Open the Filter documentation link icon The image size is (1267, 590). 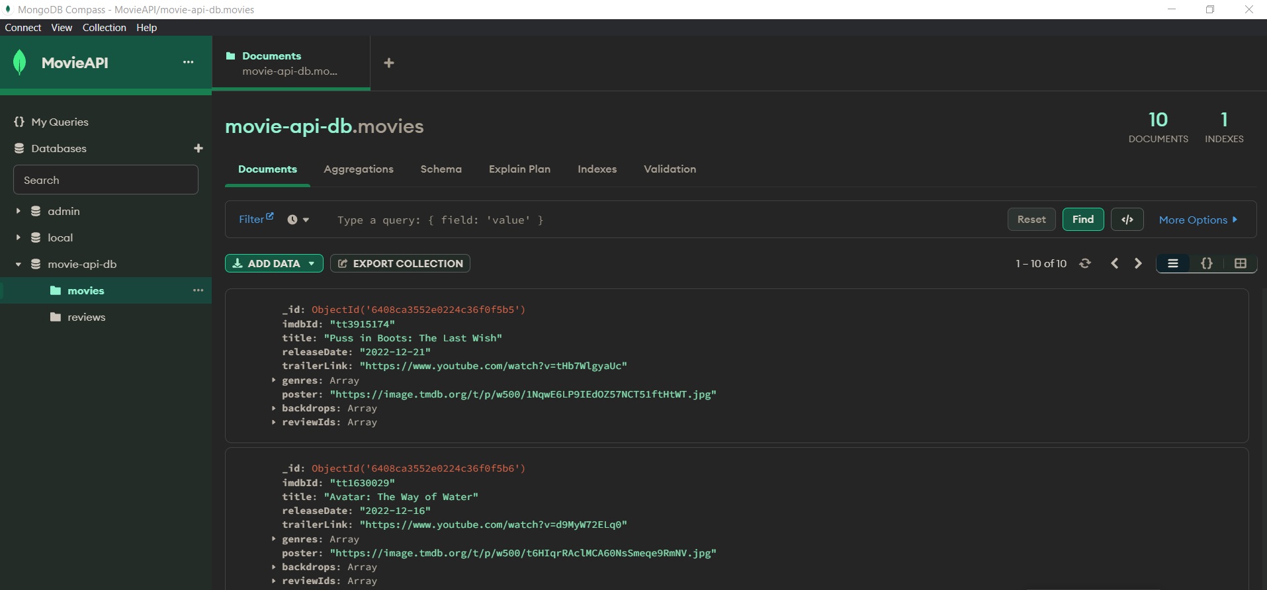tap(270, 216)
